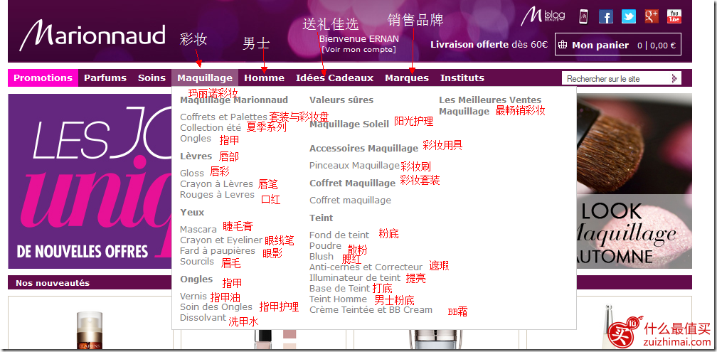Select Fond de teint
The width and height of the screenshot is (717, 352).
tap(339, 235)
